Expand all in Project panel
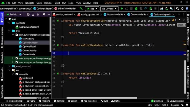190x107 pixels. (x=33, y=14)
